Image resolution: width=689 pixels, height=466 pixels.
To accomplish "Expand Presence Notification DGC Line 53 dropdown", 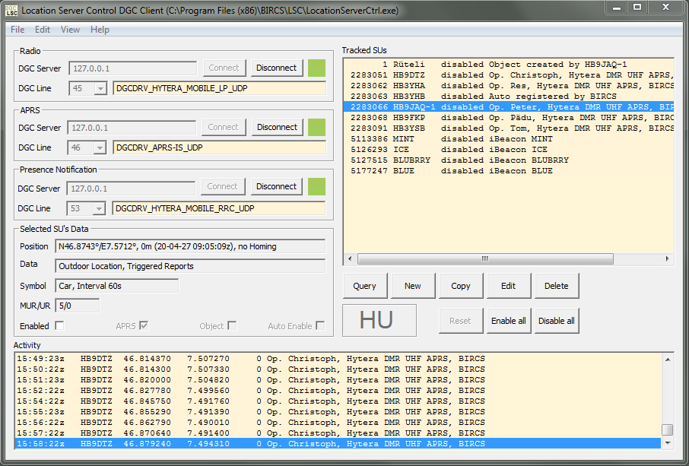I will [x=100, y=208].
